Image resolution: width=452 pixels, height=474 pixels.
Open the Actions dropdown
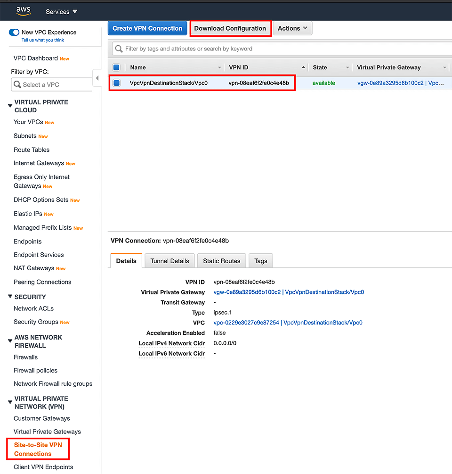292,28
